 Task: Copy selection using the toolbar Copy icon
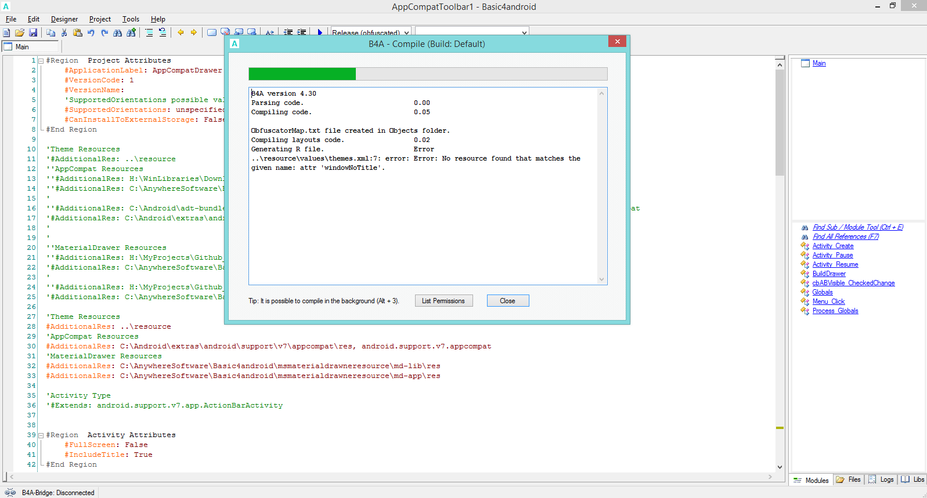(x=51, y=33)
